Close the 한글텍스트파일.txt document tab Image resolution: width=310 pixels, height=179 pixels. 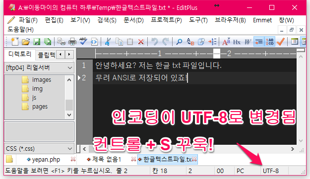click(194, 159)
